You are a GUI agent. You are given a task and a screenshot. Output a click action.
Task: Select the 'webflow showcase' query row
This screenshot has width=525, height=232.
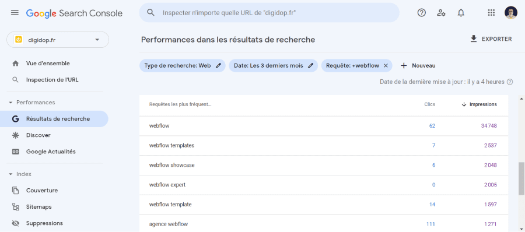(324, 165)
